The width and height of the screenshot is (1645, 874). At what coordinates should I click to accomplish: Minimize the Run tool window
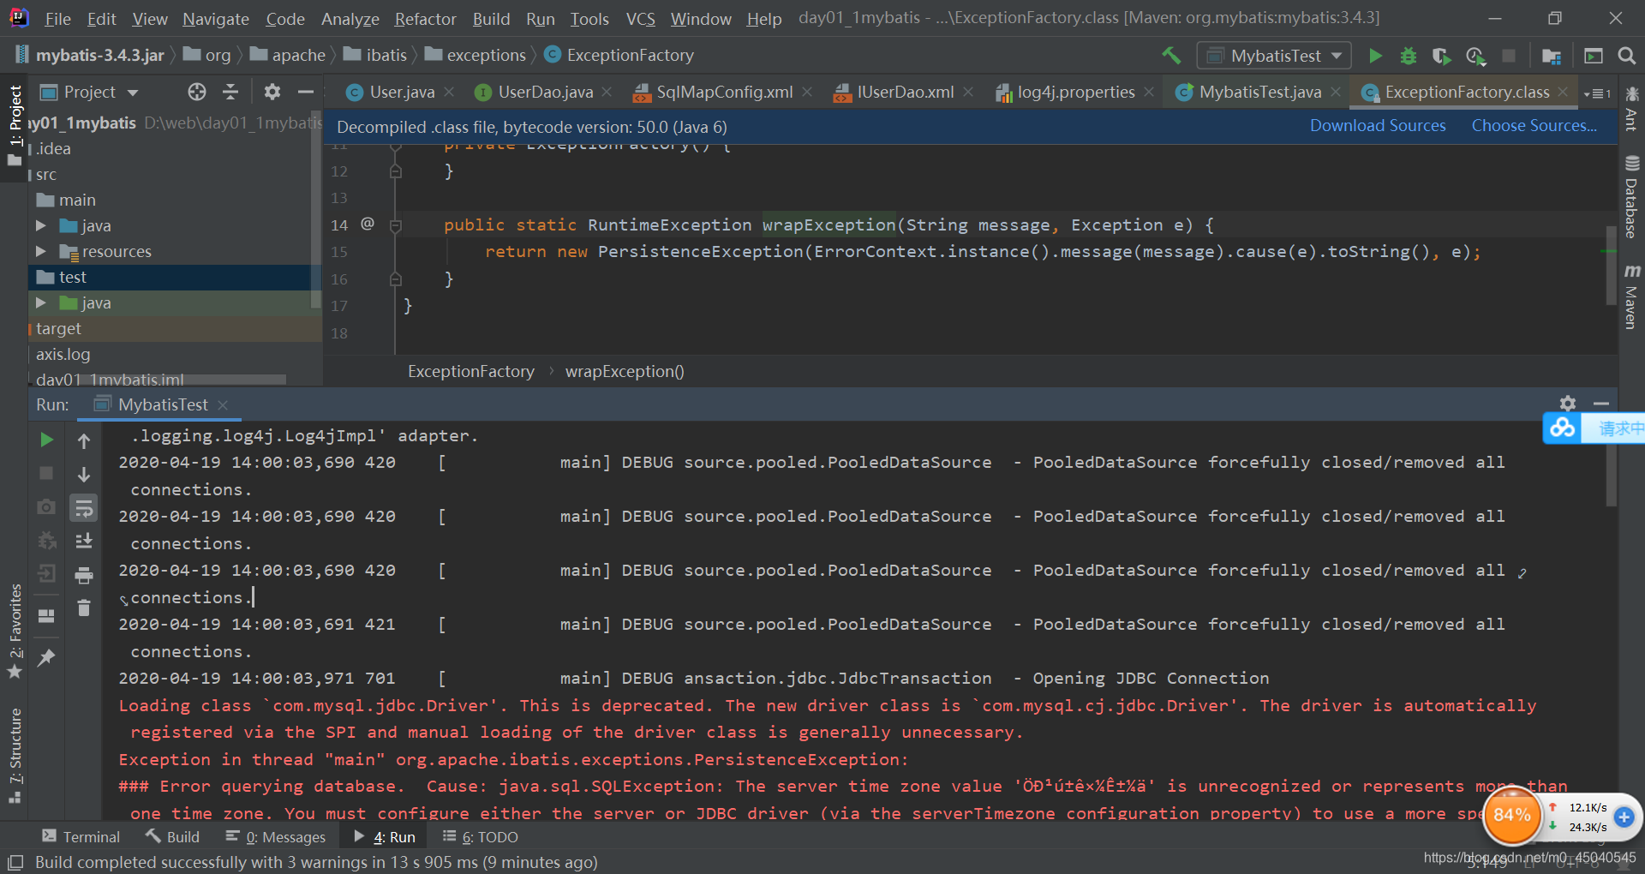tap(1601, 404)
